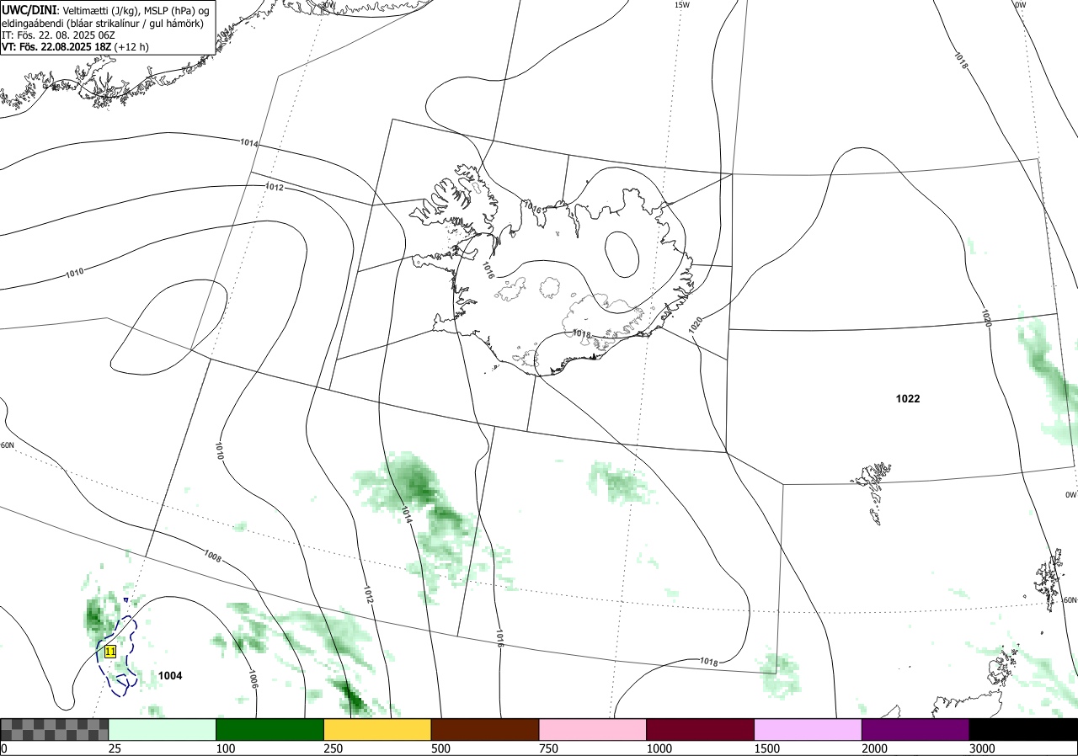
Task: Click the legend value 250
Action: click(333, 748)
